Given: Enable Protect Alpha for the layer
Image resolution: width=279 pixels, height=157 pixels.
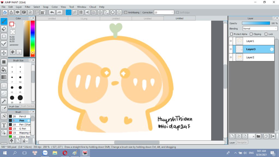Looking at the screenshot, I should point(232,34).
